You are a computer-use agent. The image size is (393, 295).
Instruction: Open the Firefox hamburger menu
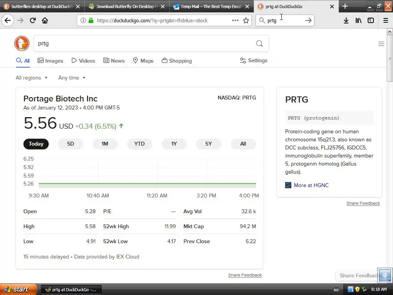[386, 20]
